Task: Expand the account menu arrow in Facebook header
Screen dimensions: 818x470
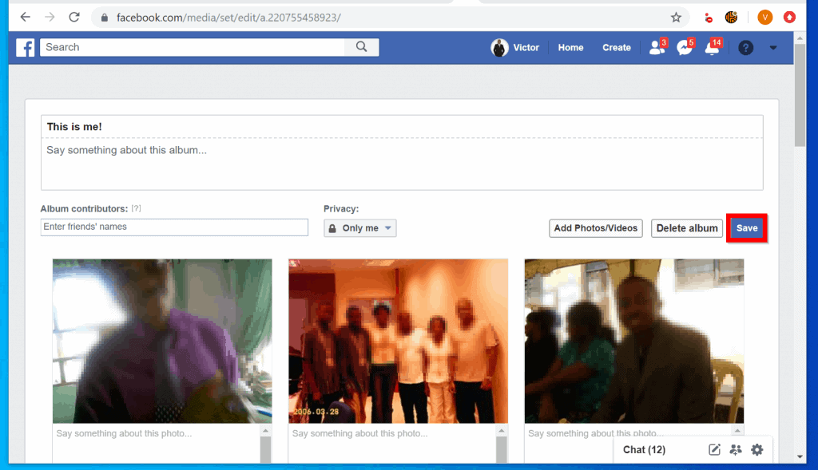Action: coord(773,48)
